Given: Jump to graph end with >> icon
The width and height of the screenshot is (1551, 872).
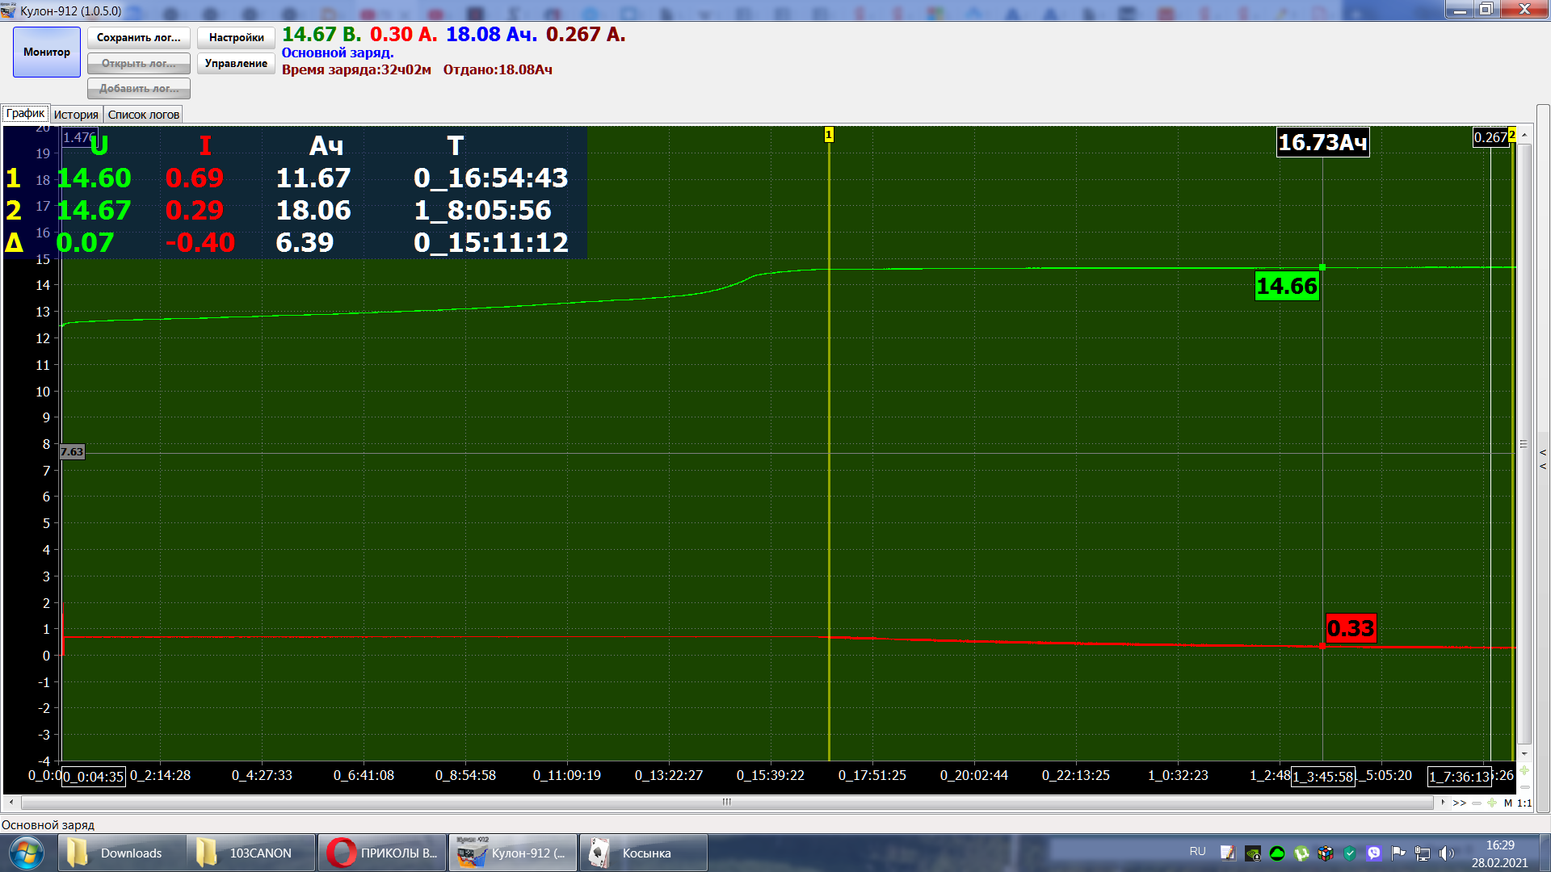Looking at the screenshot, I should (1459, 803).
